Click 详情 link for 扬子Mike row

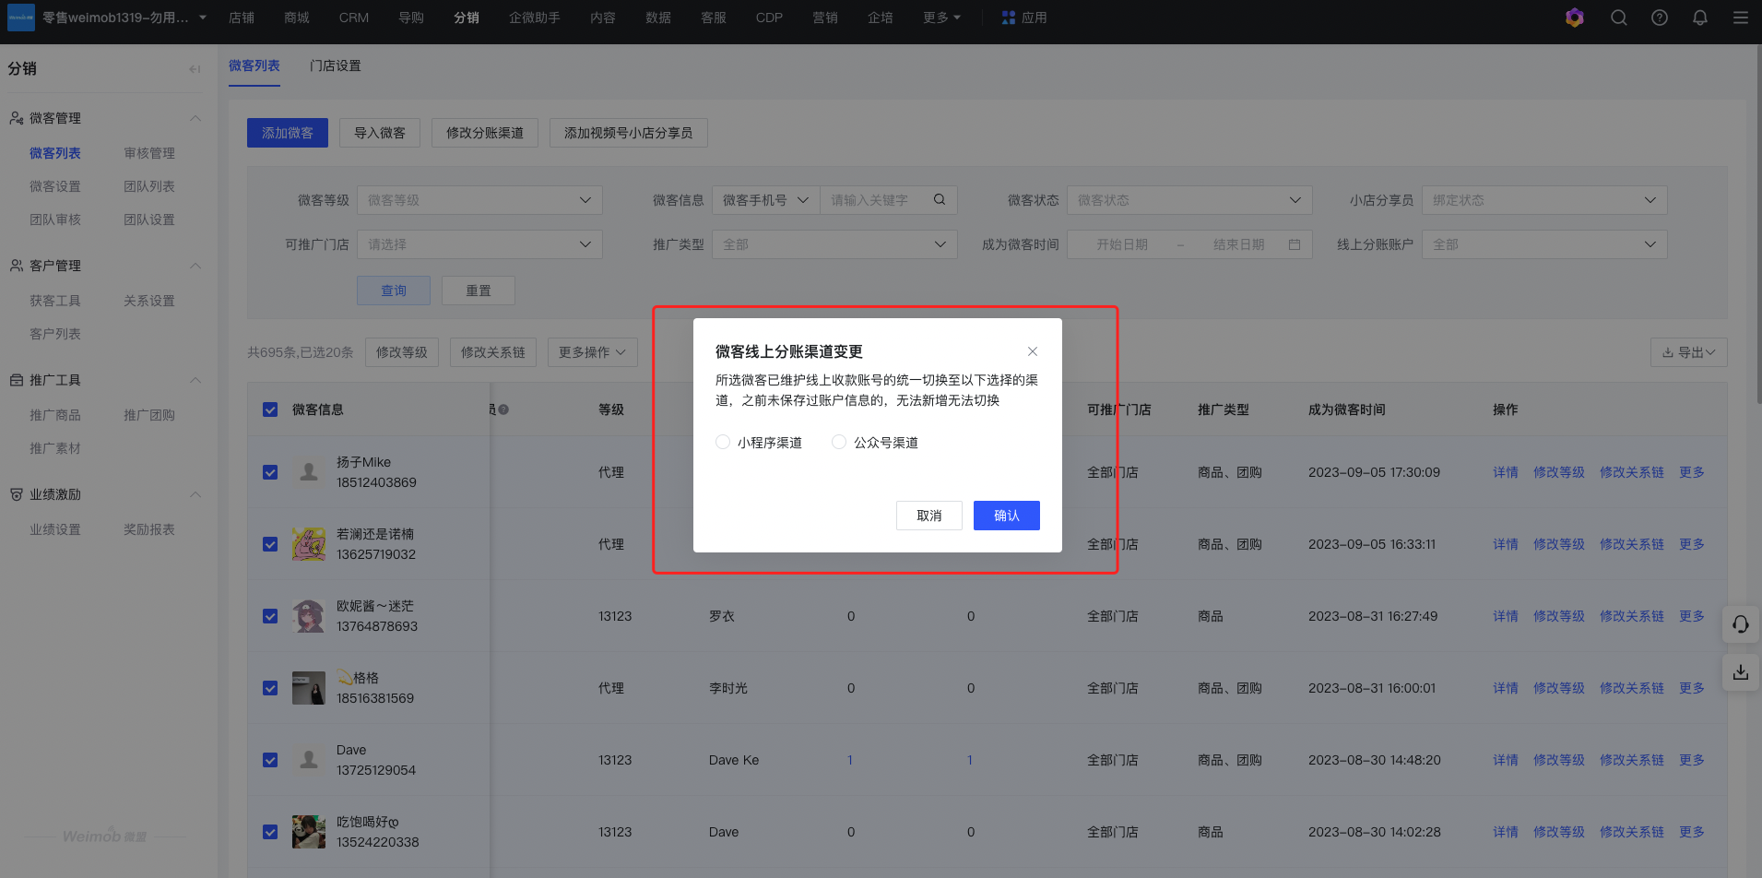coord(1506,472)
